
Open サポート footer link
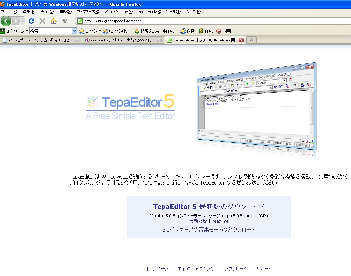[264, 269]
